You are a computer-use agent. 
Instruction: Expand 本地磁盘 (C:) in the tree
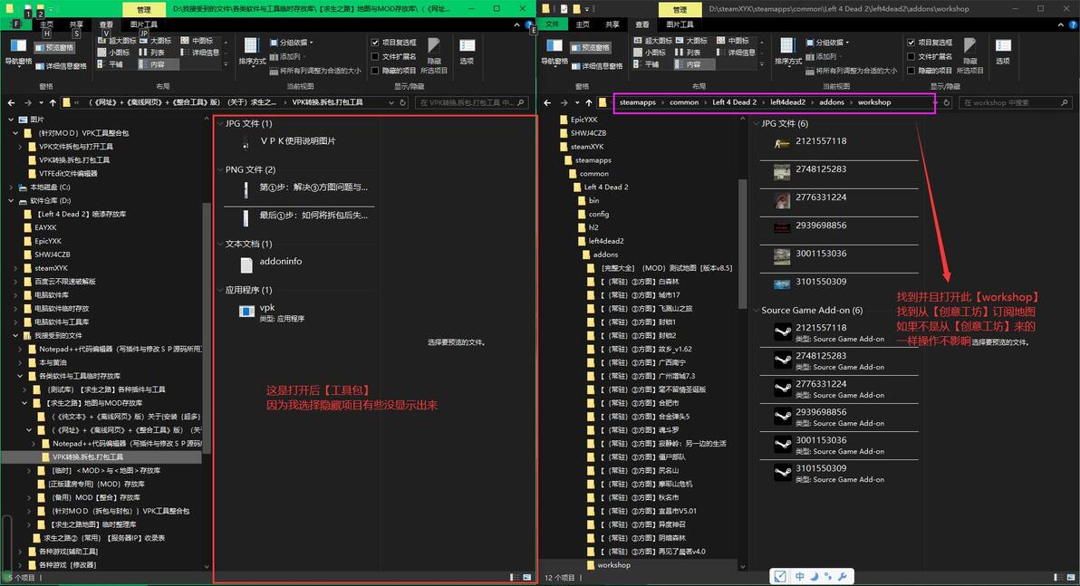pyautogui.click(x=10, y=187)
